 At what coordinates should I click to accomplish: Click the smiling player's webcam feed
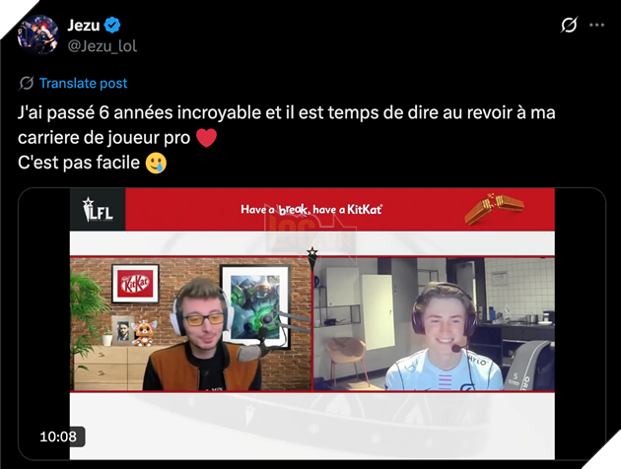434,324
